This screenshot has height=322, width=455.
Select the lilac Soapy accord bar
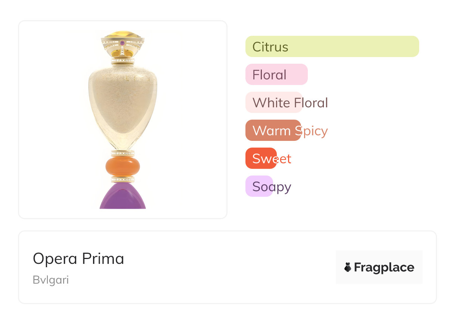(259, 186)
